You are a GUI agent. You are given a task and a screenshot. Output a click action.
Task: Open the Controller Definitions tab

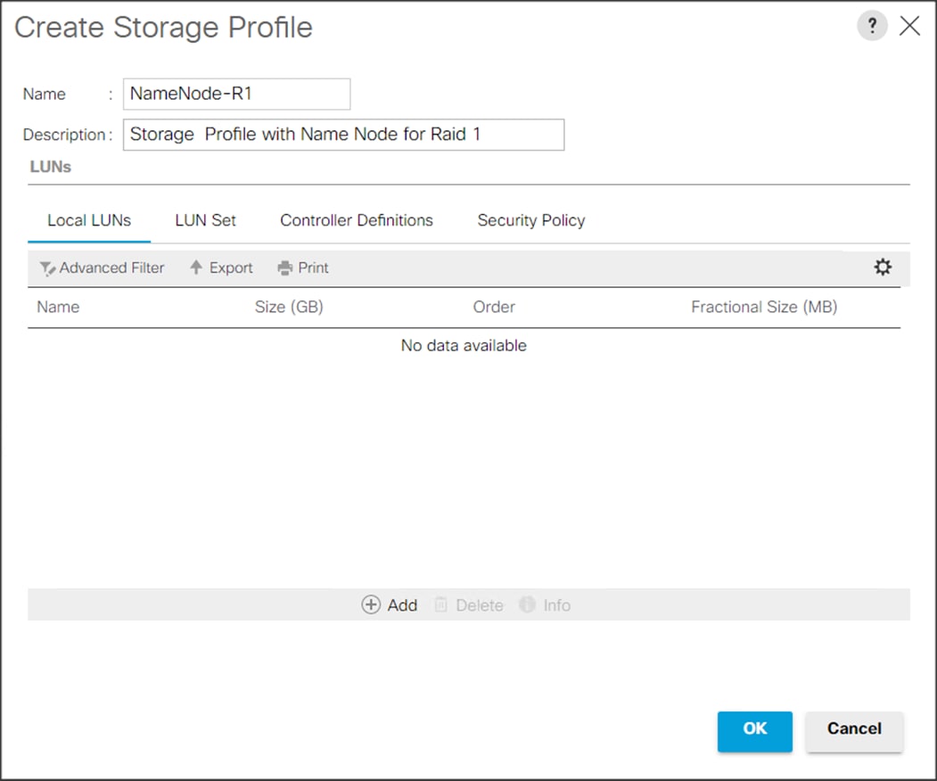pos(356,220)
